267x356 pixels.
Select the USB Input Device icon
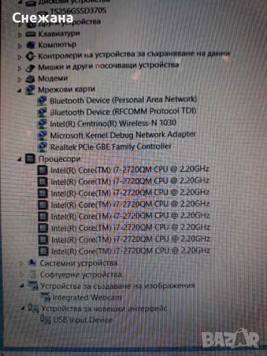click(46, 320)
